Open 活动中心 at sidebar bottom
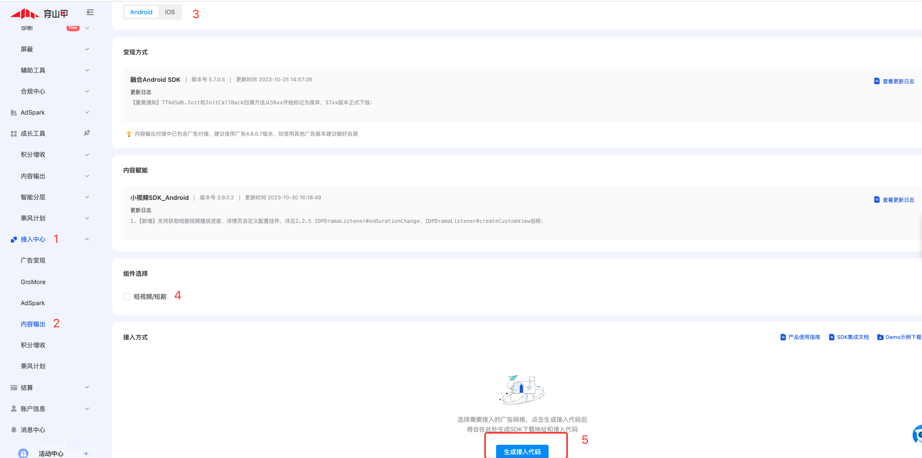The height and width of the screenshot is (458, 922). pos(51,454)
